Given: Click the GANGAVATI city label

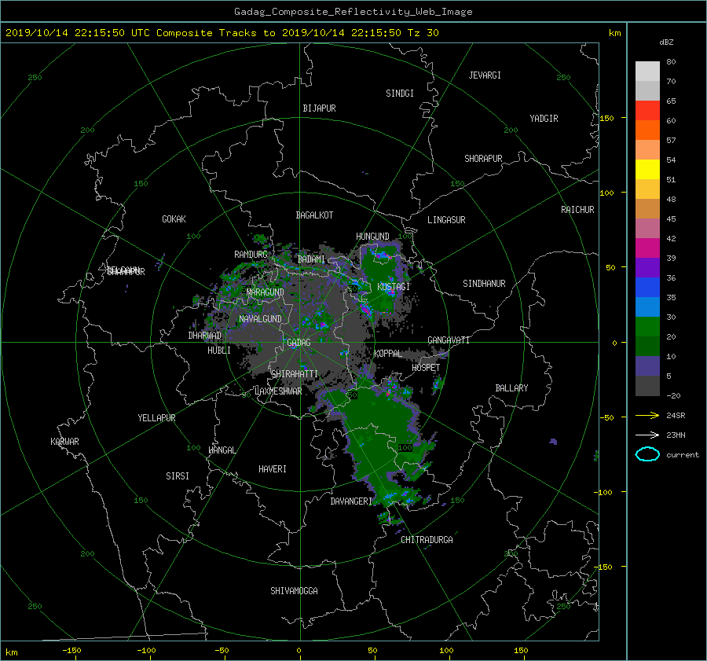Looking at the screenshot, I should tap(449, 340).
